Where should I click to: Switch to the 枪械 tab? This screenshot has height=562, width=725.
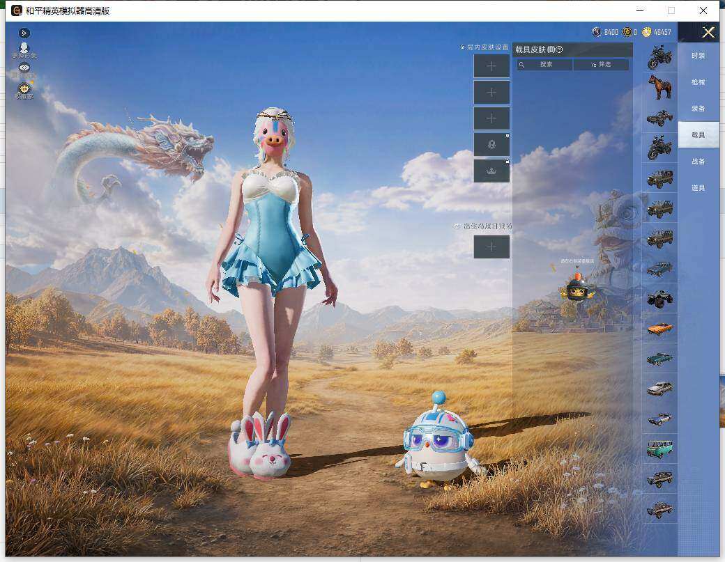[699, 81]
